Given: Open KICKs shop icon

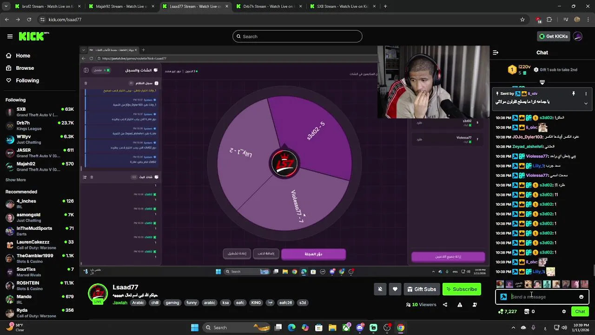Looking at the screenshot, I should 527,312.
